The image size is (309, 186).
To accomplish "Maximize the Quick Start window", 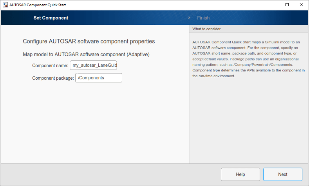I will click(287, 5).
